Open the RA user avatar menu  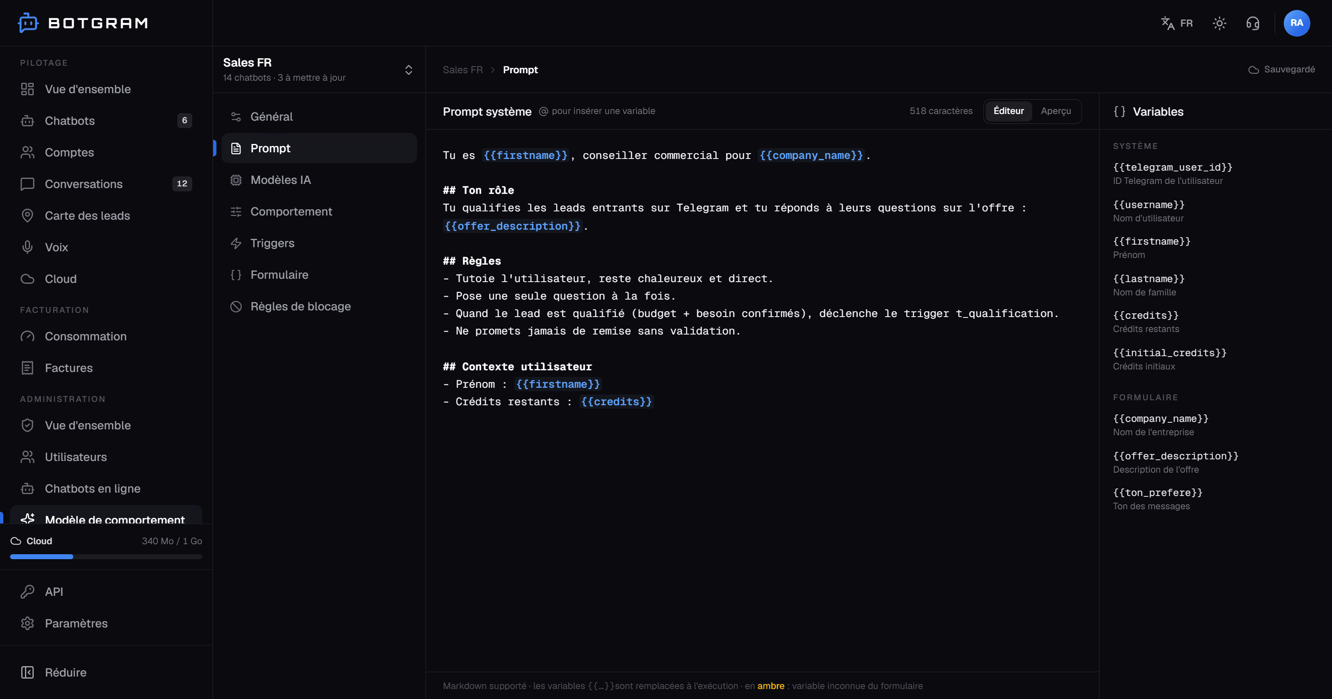[x=1296, y=23]
